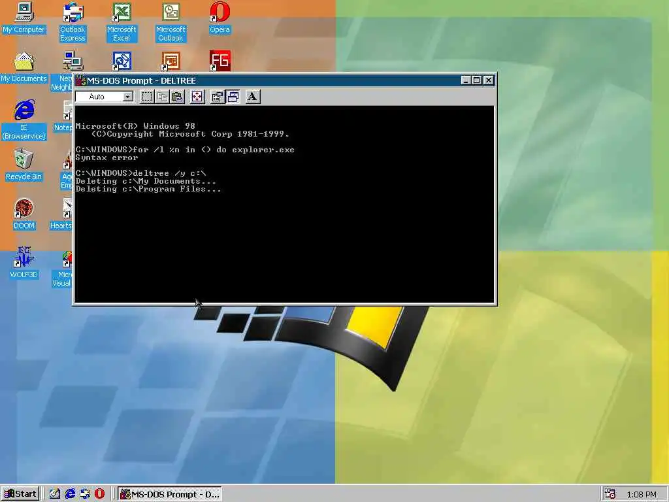This screenshot has width=669, height=502.
Task: Click the Auto font size combo box field
Action: (x=104, y=97)
